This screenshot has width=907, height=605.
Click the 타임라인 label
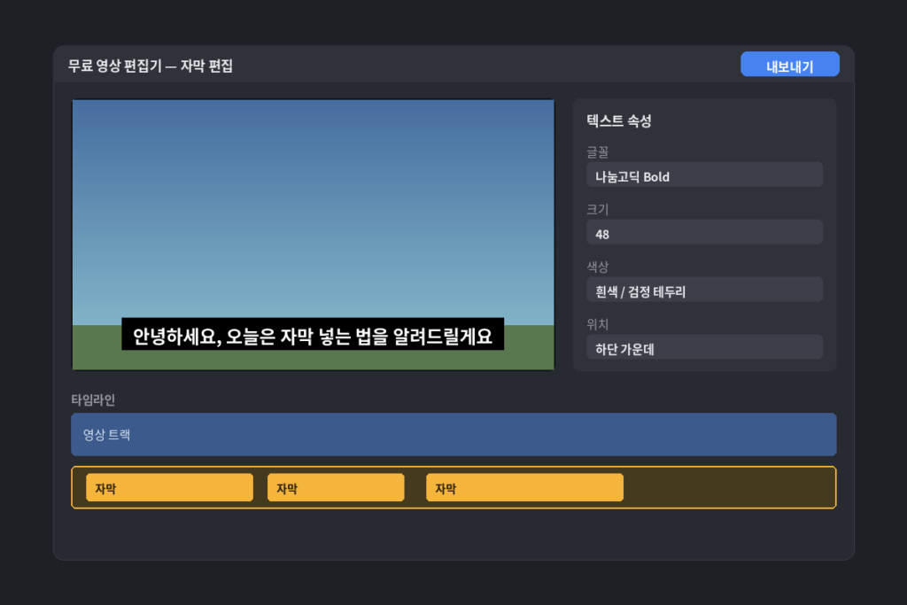pyautogui.click(x=93, y=399)
